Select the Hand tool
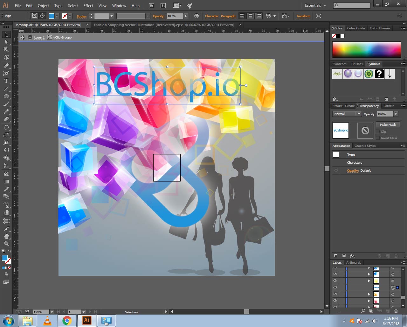 coord(6,236)
